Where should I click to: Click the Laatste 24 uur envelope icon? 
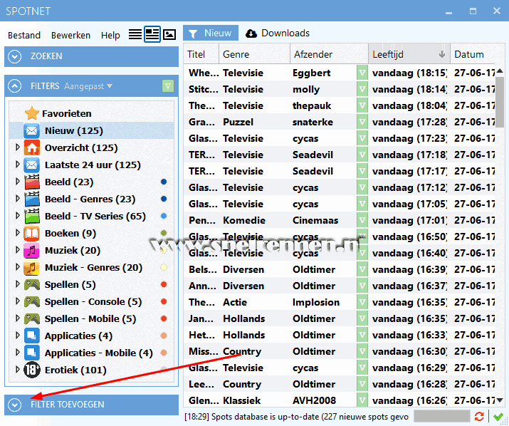click(x=32, y=165)
